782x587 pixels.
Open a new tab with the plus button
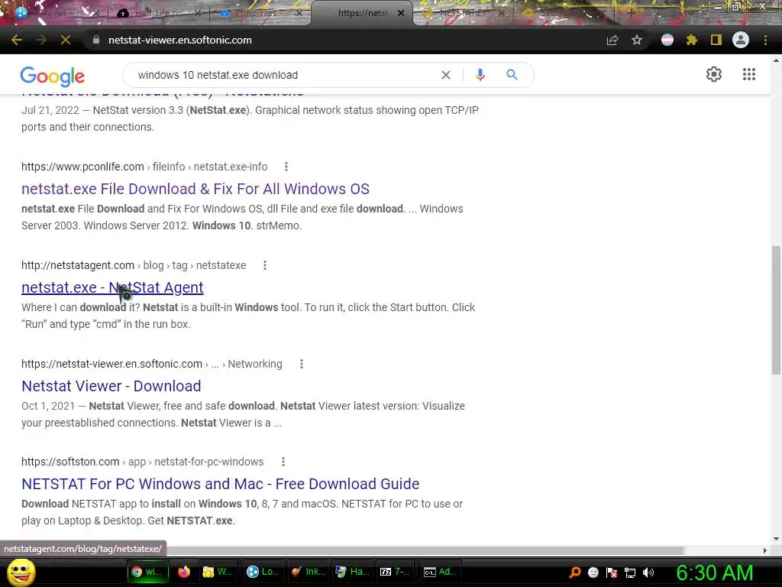631,13
